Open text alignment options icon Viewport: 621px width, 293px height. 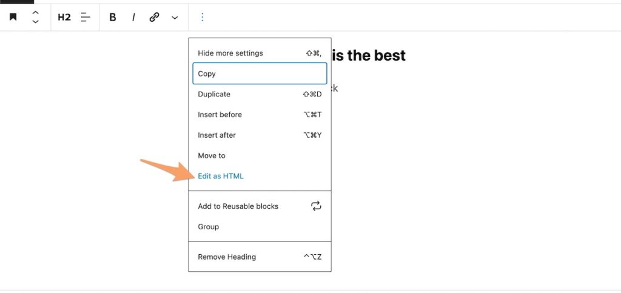coord(86,17)
